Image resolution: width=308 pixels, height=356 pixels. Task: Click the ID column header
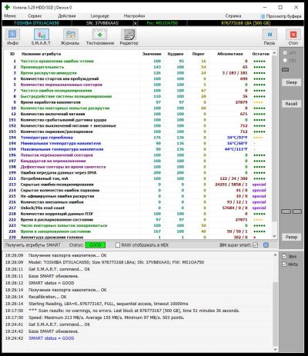click(12, 54)
